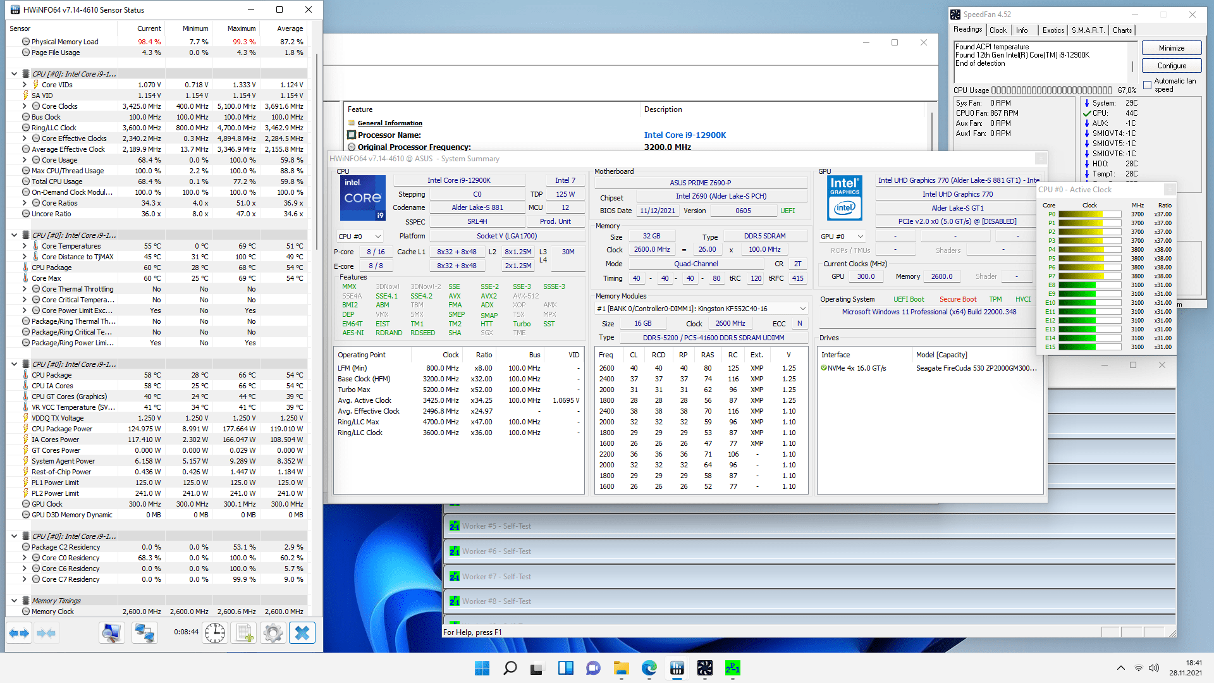The height and width of the screenshot is (683, 1214).
Task: Open the sensor-only monitor magnifier icon
Action: pyautogui.click(x=112, y=633)
